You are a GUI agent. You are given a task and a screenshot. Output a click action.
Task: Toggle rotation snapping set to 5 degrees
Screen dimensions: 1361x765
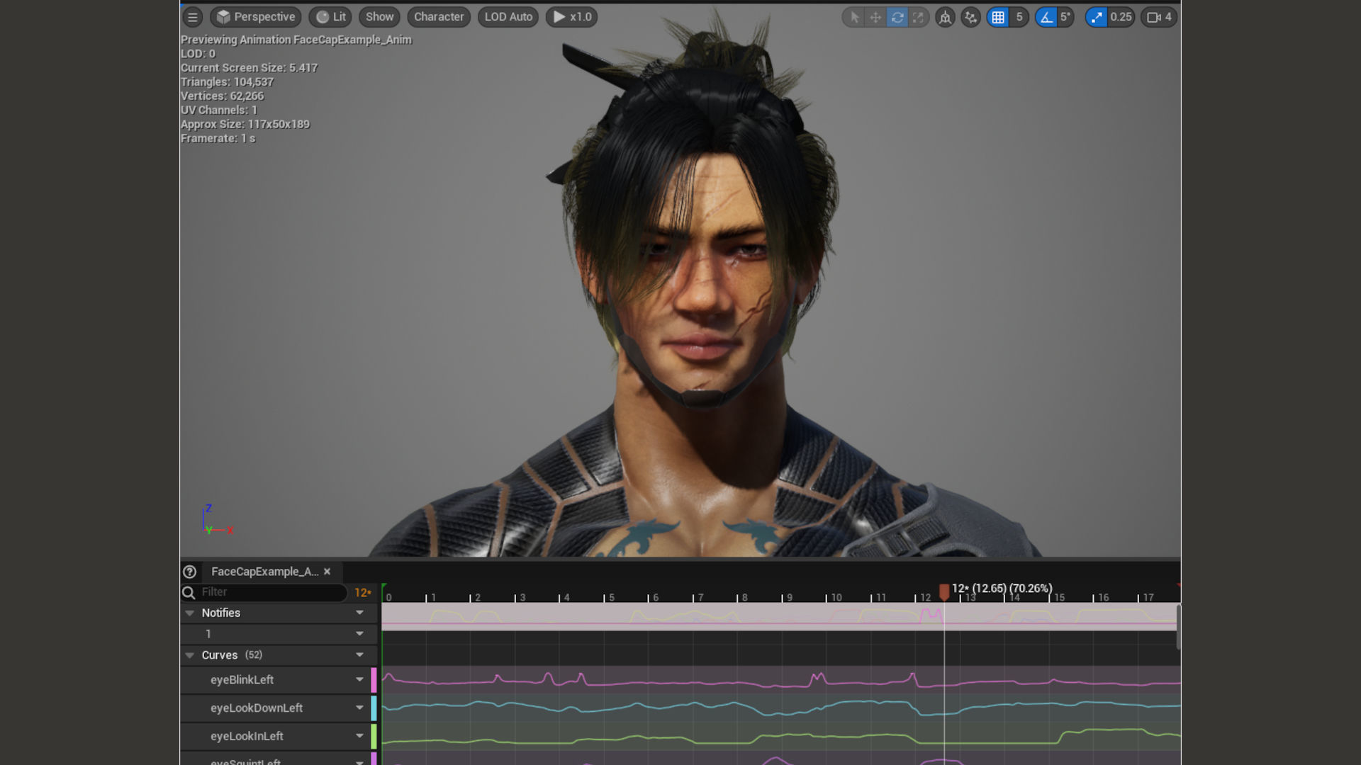point(1047,17)
